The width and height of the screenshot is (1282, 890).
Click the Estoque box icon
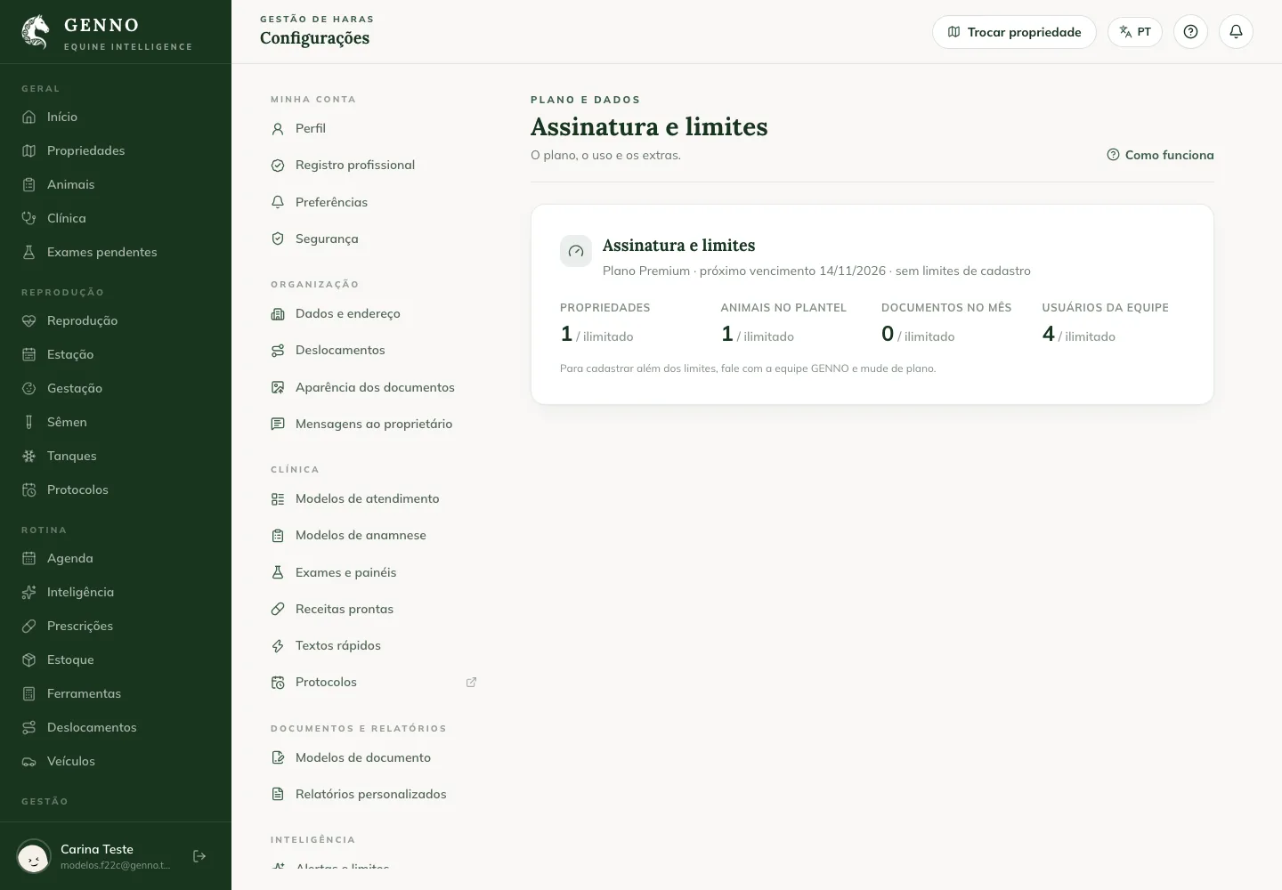point(29,659)
